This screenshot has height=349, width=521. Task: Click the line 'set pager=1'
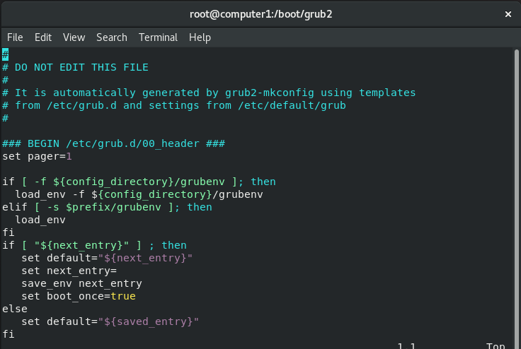coord(37,157)
